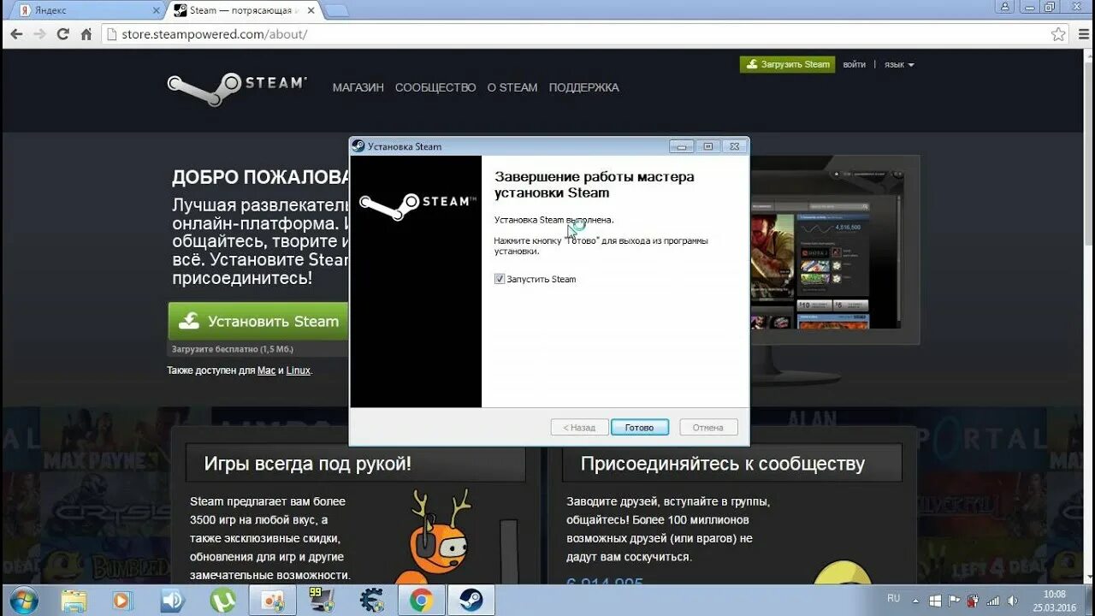This screenshot has height=616, width=1095.
Task: Click the green Установить Steam button
Action: pyautogui.click(x=258, y=322)
